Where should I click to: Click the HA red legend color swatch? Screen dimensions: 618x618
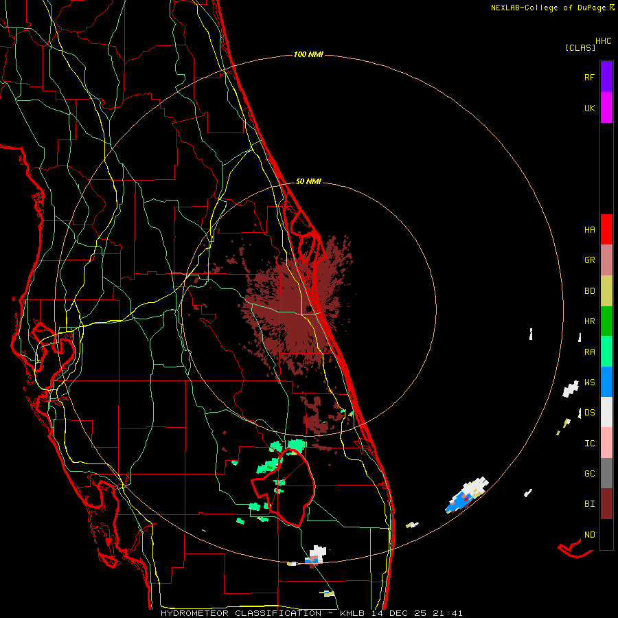606,229
